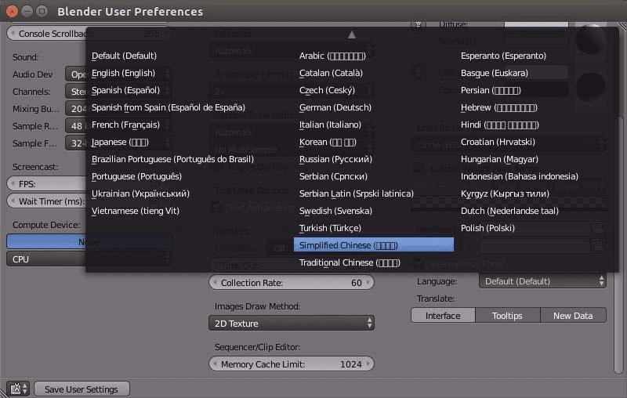Pick Japanese in the language menu
The image size is (627, 398).
click(x=120, y=142)
